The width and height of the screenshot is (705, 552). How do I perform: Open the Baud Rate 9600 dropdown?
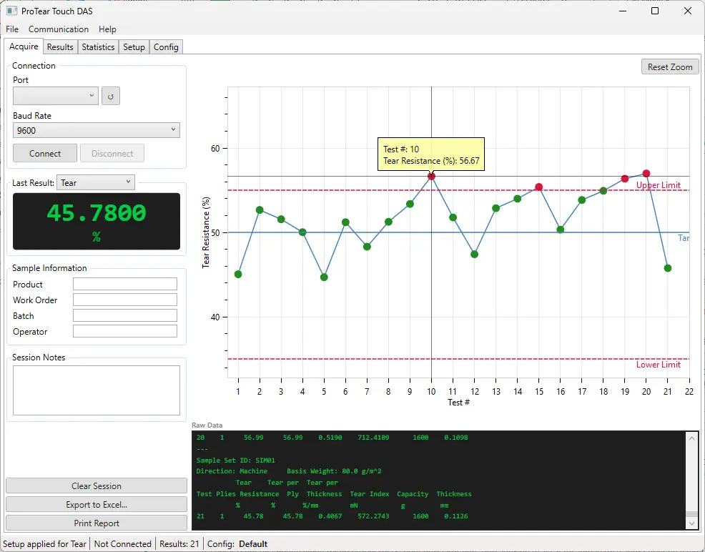97,130
